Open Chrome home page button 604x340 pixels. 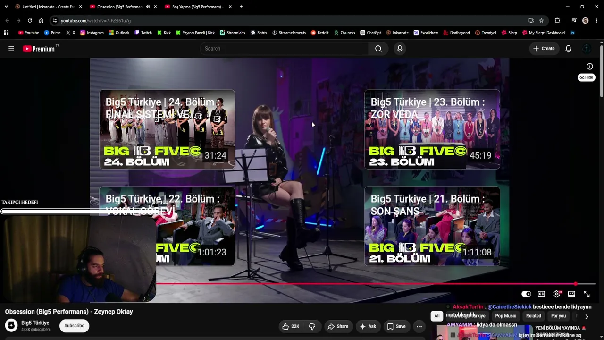coord(41,21)
